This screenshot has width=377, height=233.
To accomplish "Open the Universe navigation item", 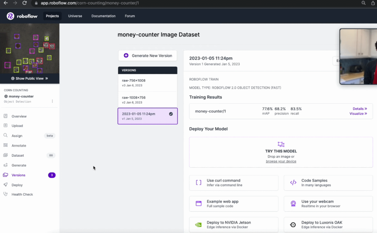I will 75,16.
